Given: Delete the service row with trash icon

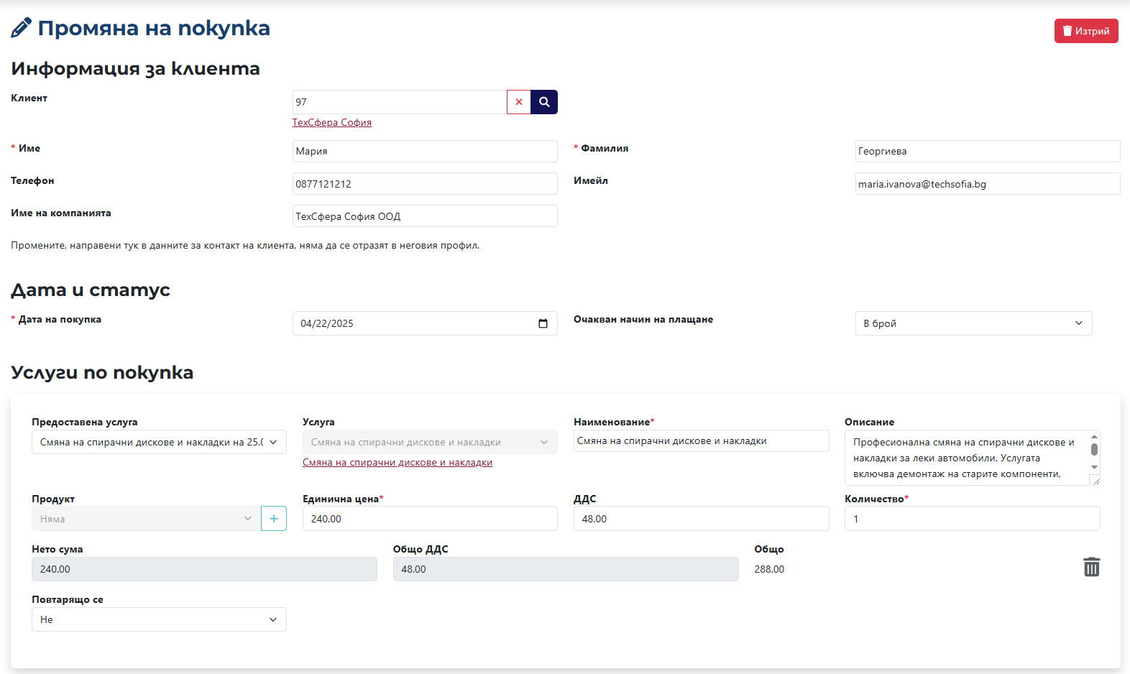Looking at the screenshot, I should click(x=1091, y=567).
